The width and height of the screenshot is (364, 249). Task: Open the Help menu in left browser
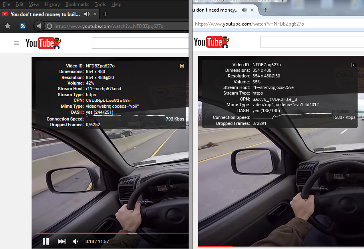(116, 4)
